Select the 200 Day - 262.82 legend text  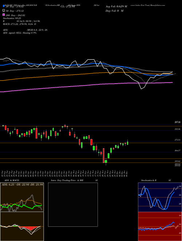[x=15, y=15]
